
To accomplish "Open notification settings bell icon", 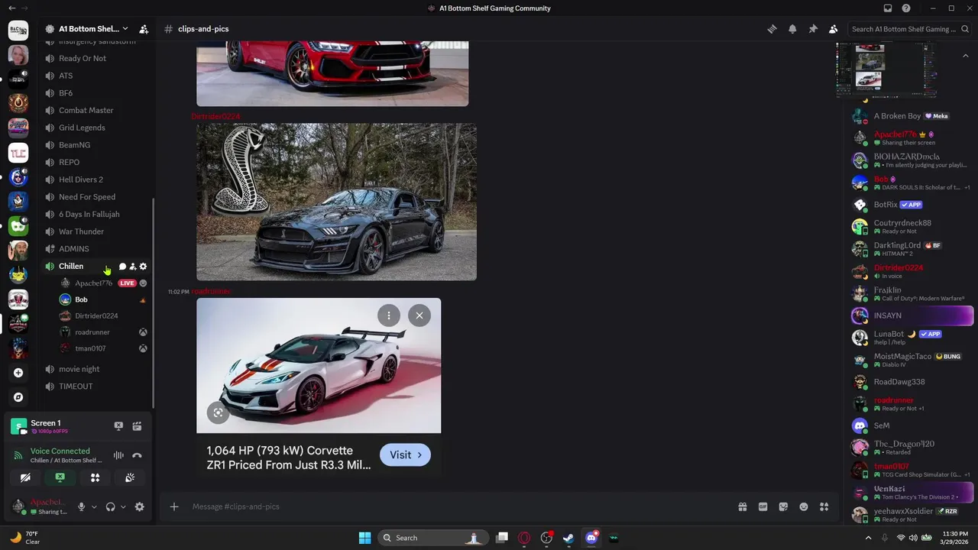I will coord(792,29).
